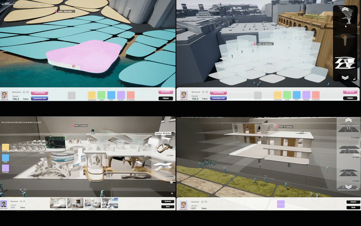
Task: Expand the floor-plan panel with its down chevron
Action: coord(348,186)
